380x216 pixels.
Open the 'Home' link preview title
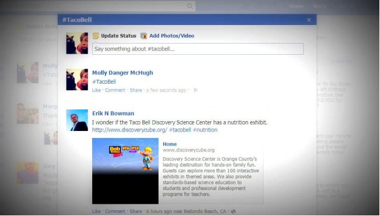coord(170,144)
